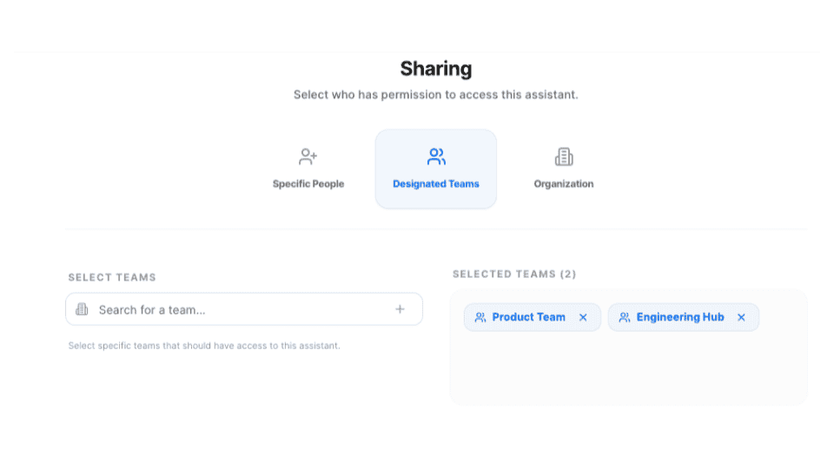
Task: Click the "Selected Teams (2)" heading
Action: tap(514, 274)
